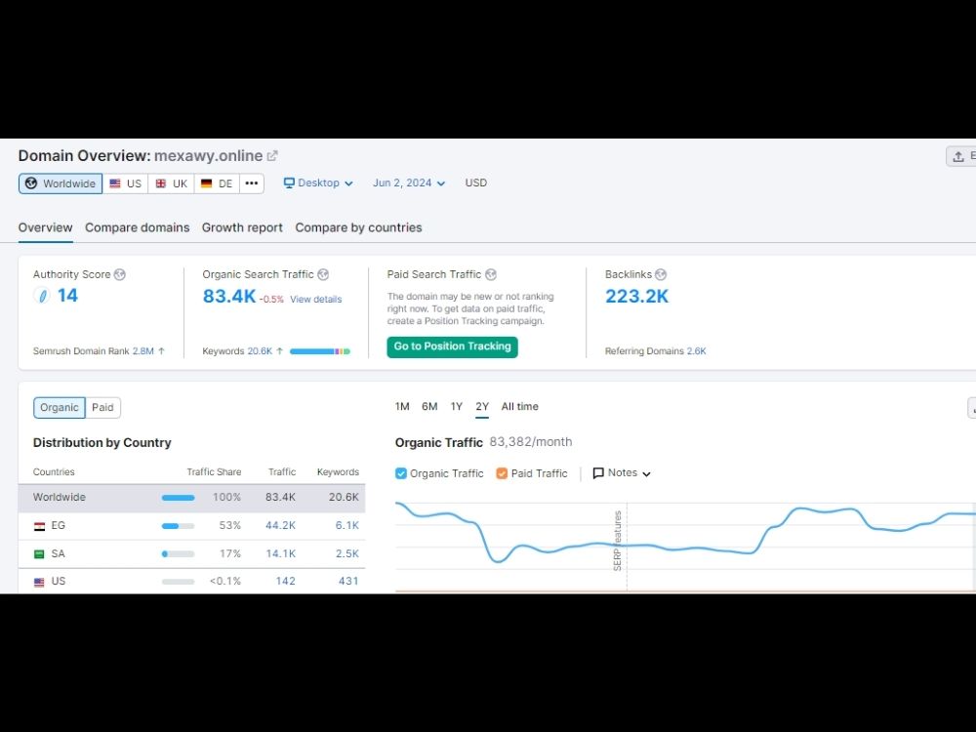976x732 pixels.
Task: Set chart range to 6M
Action: 429,406
